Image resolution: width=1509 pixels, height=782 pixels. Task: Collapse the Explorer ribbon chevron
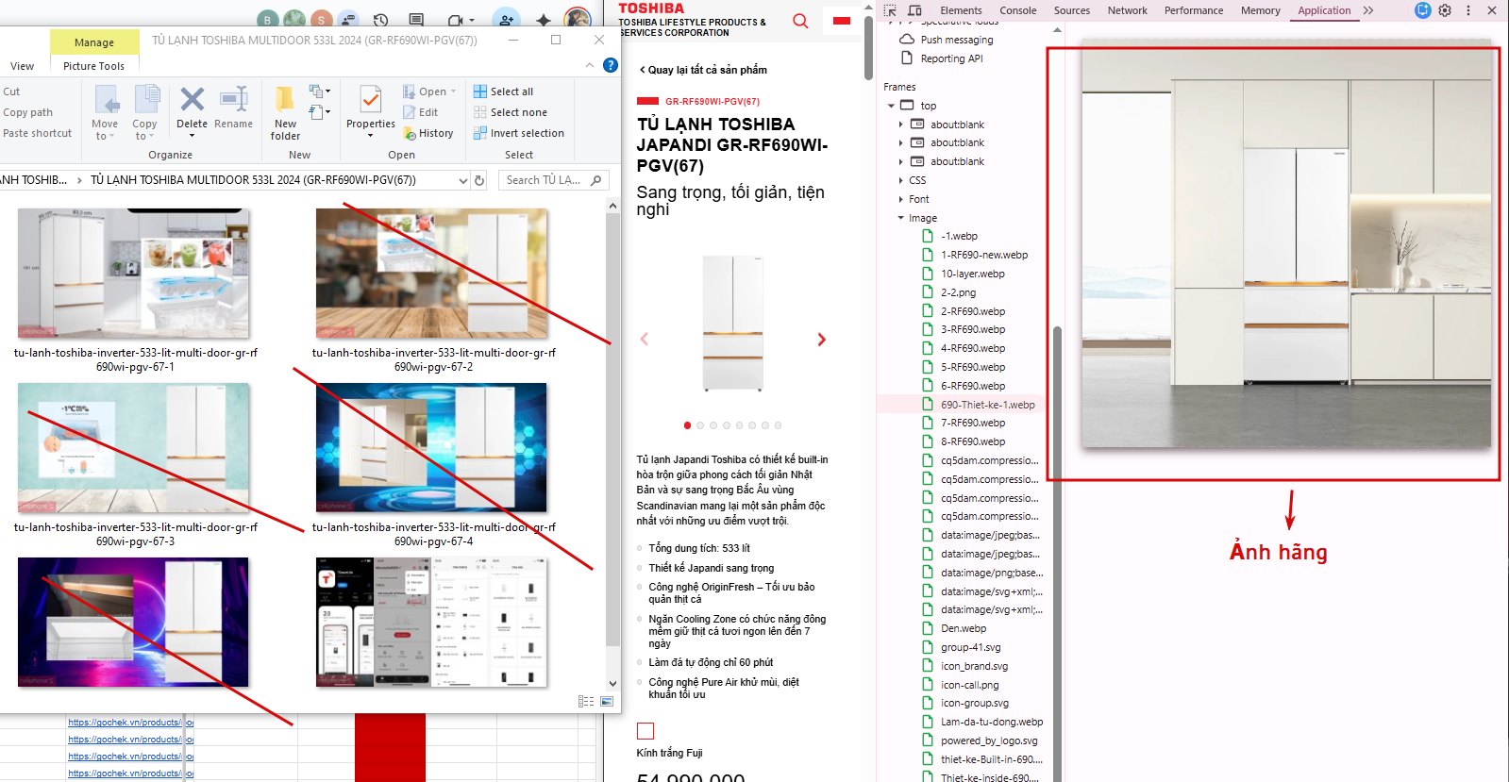pyautogui.click(x=590, y=65)
